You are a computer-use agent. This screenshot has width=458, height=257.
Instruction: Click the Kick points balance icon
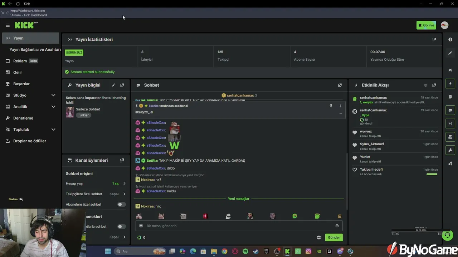139,237
